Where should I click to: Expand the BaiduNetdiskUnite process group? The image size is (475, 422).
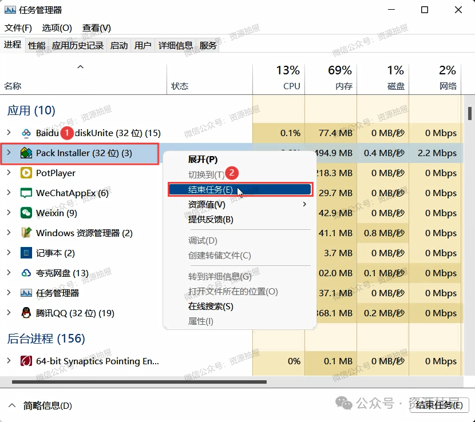click(9, 132)
